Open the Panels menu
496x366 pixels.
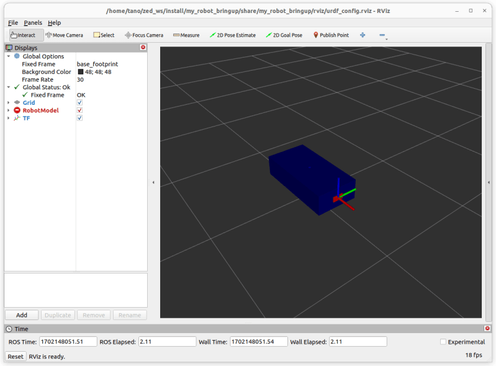[x=33, y=23]
